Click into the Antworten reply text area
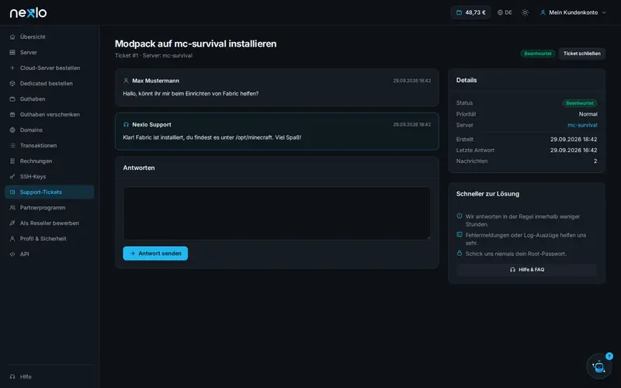The height and width of the screenshot is (388, 621). pyautogui.click(x=276, y=213)
